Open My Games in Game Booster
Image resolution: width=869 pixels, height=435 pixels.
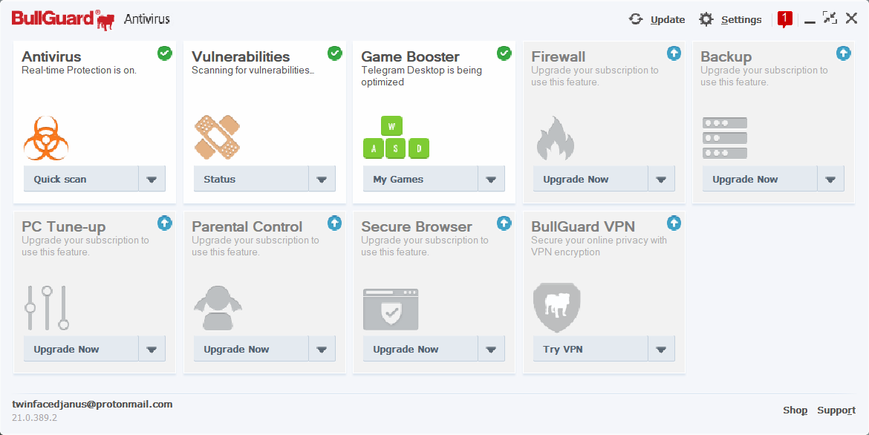click(x=420, y=179)
